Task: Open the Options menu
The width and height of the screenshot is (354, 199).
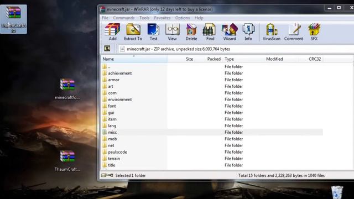Action: (183, 18)
